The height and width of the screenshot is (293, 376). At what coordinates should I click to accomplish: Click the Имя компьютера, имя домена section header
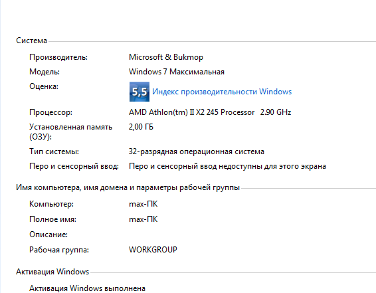click(x=128, y=187)
